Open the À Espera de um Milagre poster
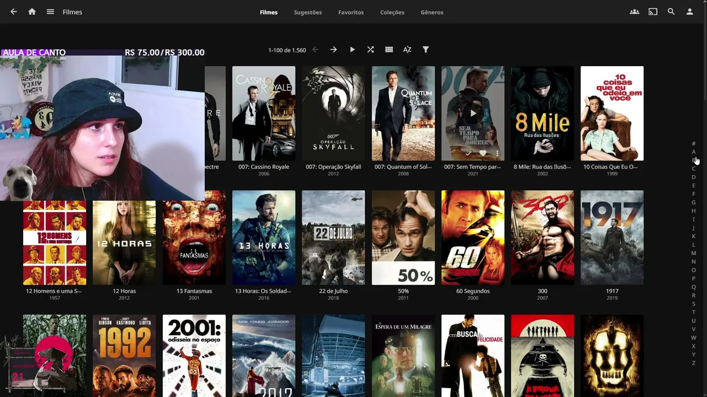 coord(403,356)
